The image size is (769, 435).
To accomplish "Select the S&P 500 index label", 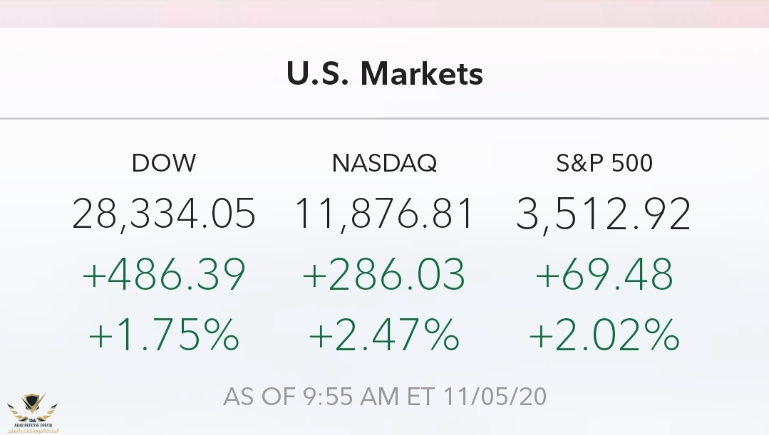I will [604, 163].
